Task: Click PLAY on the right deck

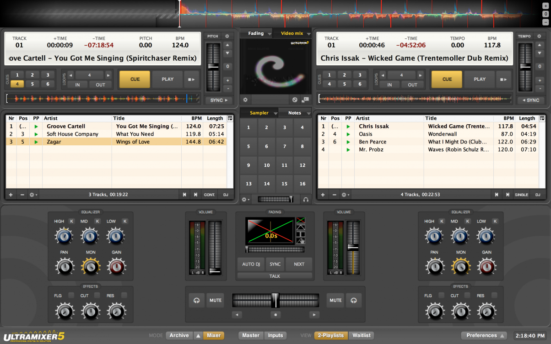Action: pos(480,79)
